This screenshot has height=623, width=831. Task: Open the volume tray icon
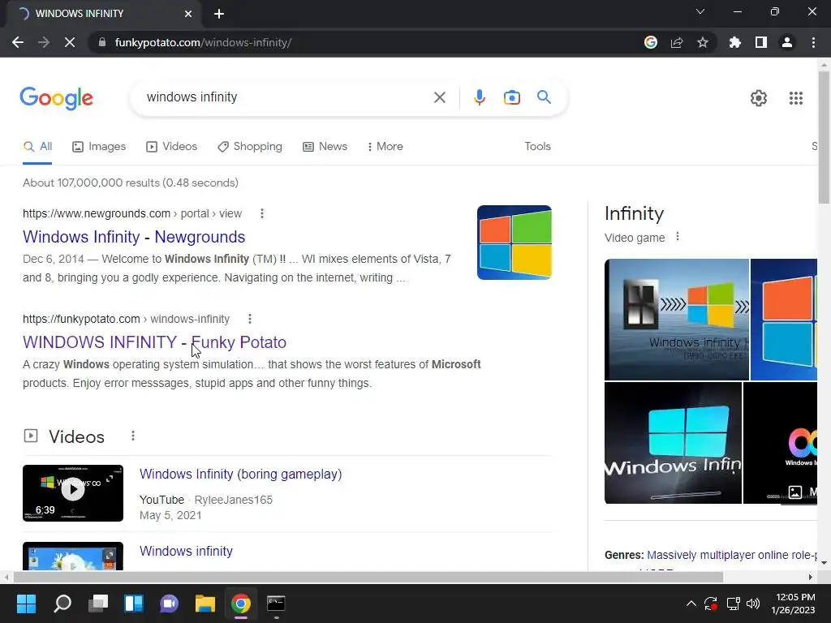(752, 604)
